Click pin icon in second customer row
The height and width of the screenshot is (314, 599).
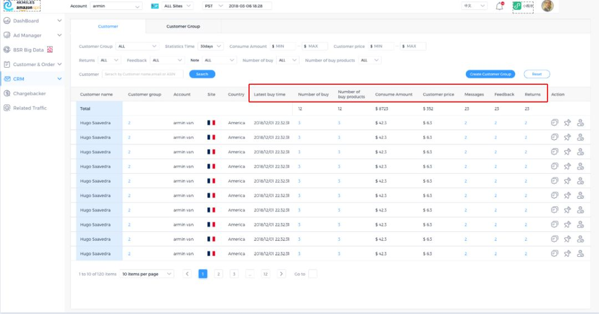point(567,137)
